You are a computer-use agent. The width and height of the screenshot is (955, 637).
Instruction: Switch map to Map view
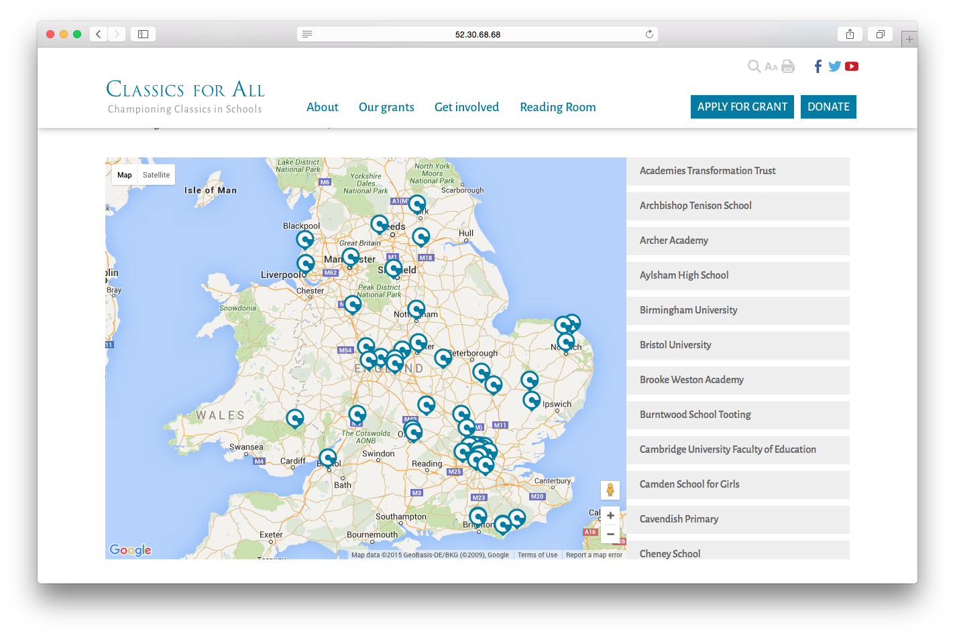[x=125, y=175]
